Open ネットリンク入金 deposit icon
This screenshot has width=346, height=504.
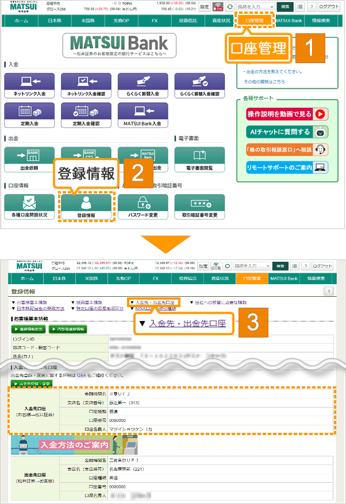coord(29,85)
